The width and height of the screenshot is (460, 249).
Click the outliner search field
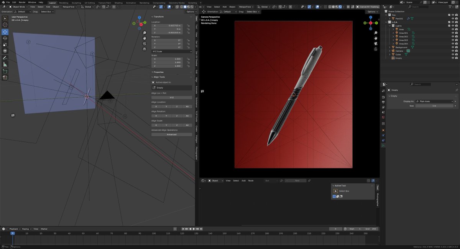[x=419, y=7]
